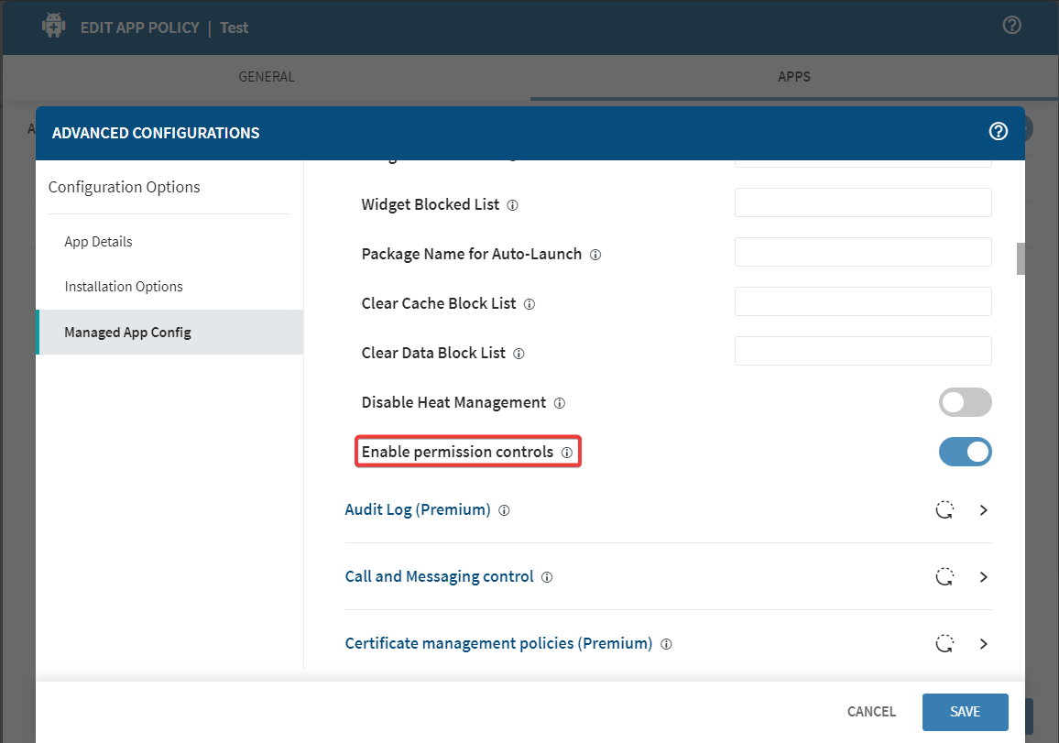Click the Widget Blocked List text field
Image resolution: width=1059 pixels, height=743 pixels.
coord(863,202)
